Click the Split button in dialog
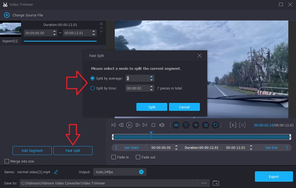Image resolution: width=296 pixels, height=188 pixels. pos(152,107)
